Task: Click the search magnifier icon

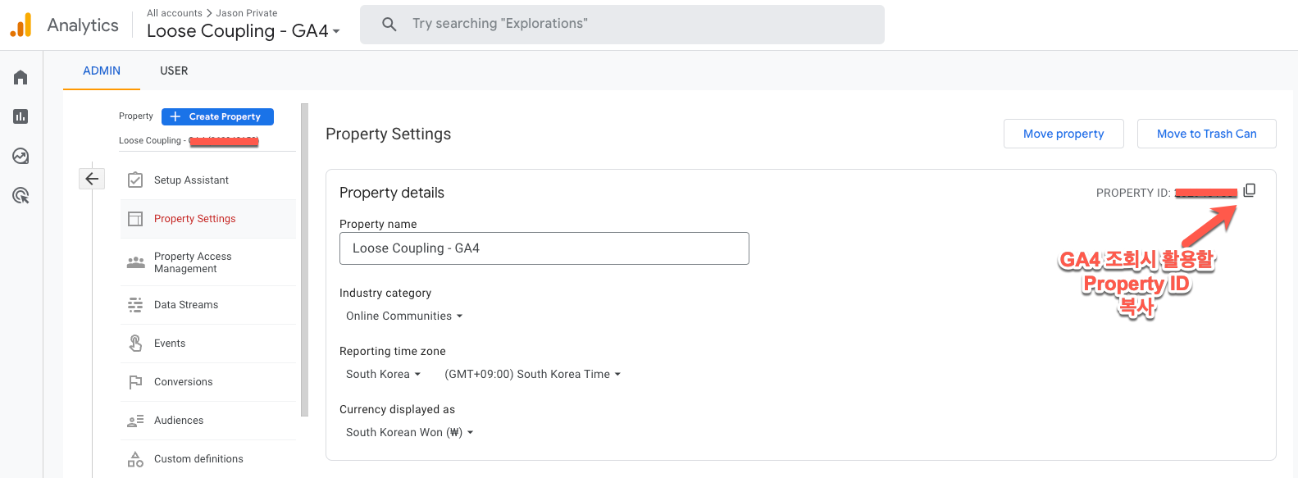Action: pyautogui.click(x=389, y=25)
